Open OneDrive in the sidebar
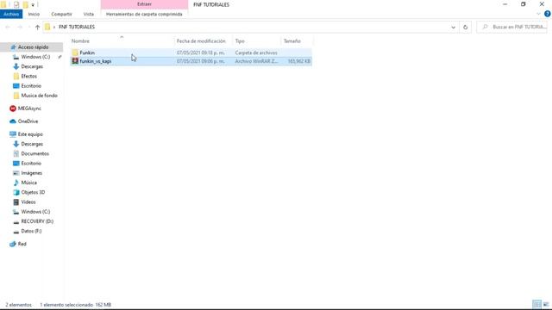This screenshot has width=552, height=310. (x=28, y=121)
